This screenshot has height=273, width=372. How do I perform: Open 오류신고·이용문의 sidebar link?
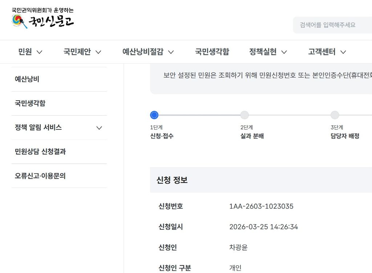[x=40, y=176]
